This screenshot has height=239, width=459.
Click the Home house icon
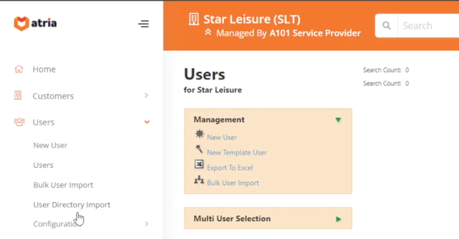[19, 69]
